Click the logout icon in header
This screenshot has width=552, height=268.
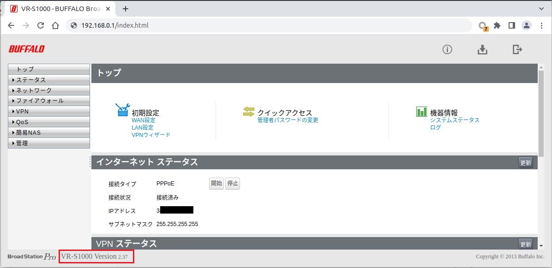click(517, 49)
